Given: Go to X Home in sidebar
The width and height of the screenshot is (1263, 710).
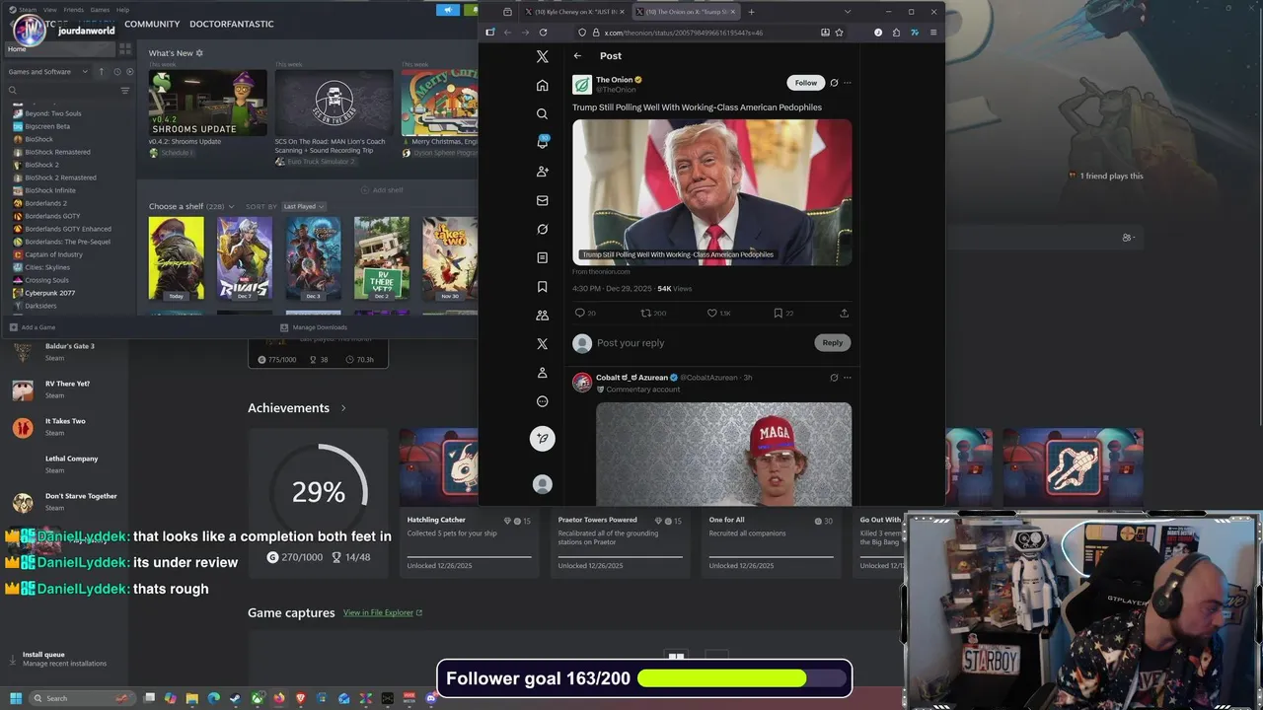Looking at the screenshot, I should [x=542, y=85].
